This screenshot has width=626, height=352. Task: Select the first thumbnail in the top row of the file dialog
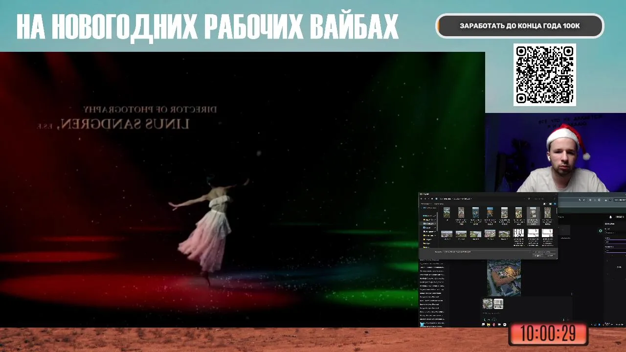tap(447, 213)
